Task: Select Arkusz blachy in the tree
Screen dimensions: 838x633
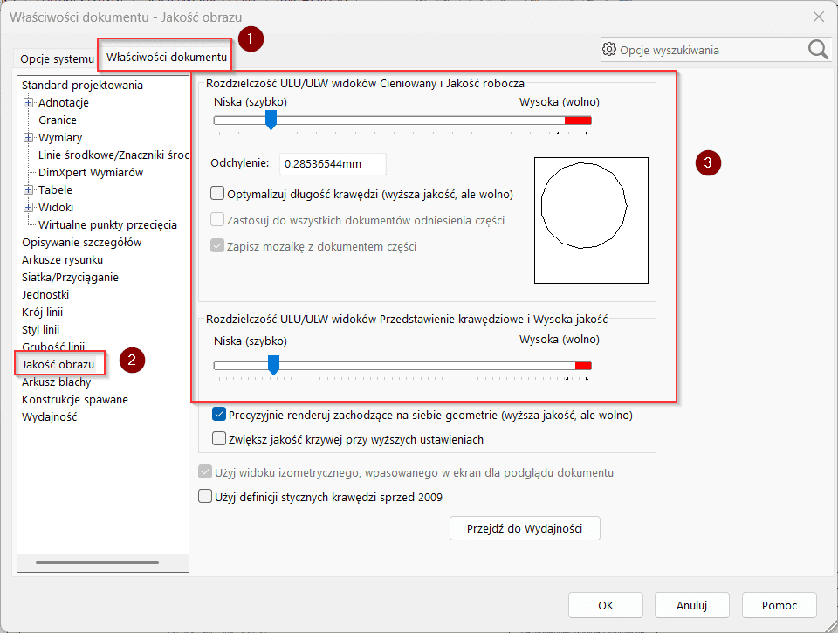Action: [54, 382]
